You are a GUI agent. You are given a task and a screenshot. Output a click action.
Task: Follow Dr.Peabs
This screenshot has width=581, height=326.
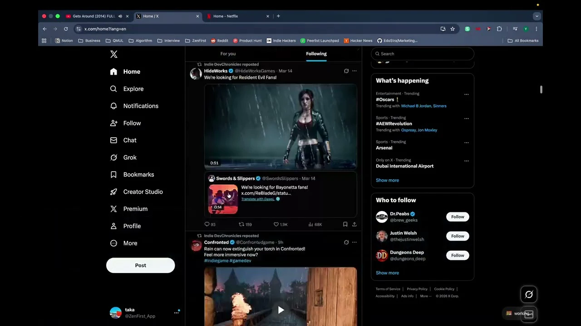pos(458,217)
